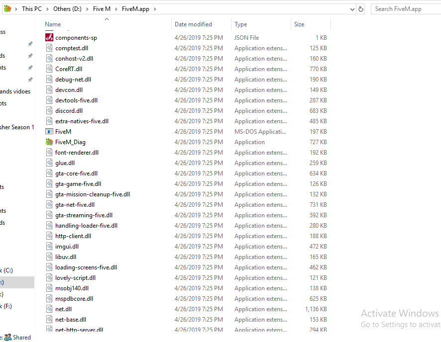Select the FiveM MS-DOS application icon

pos(49,132)
